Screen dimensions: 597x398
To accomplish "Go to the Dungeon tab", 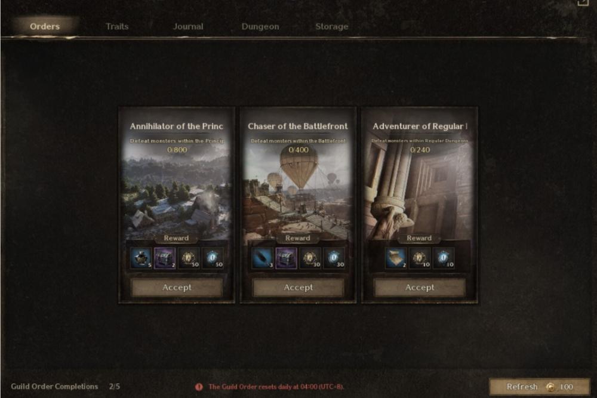I will 260,26.
